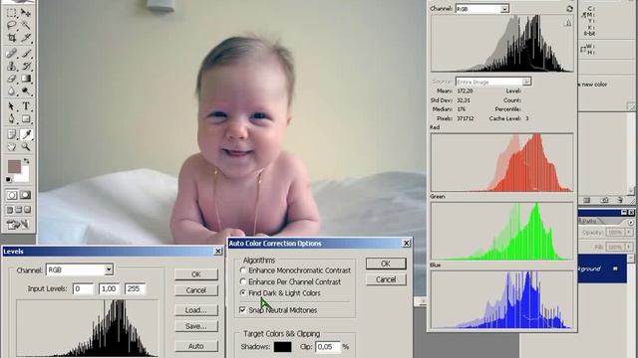Select the Lasso tool
Screen dimensions: 638x358
tap(11, 25)
